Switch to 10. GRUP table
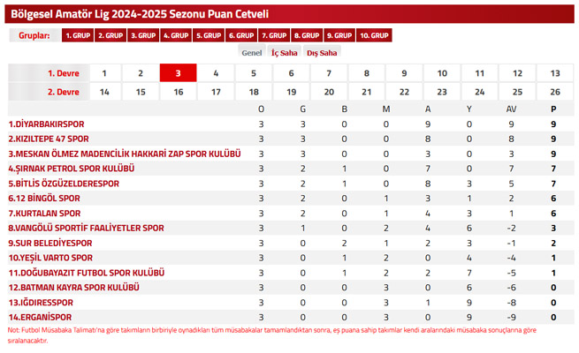The width and height of the screenshot is (579, 353). 374,35
